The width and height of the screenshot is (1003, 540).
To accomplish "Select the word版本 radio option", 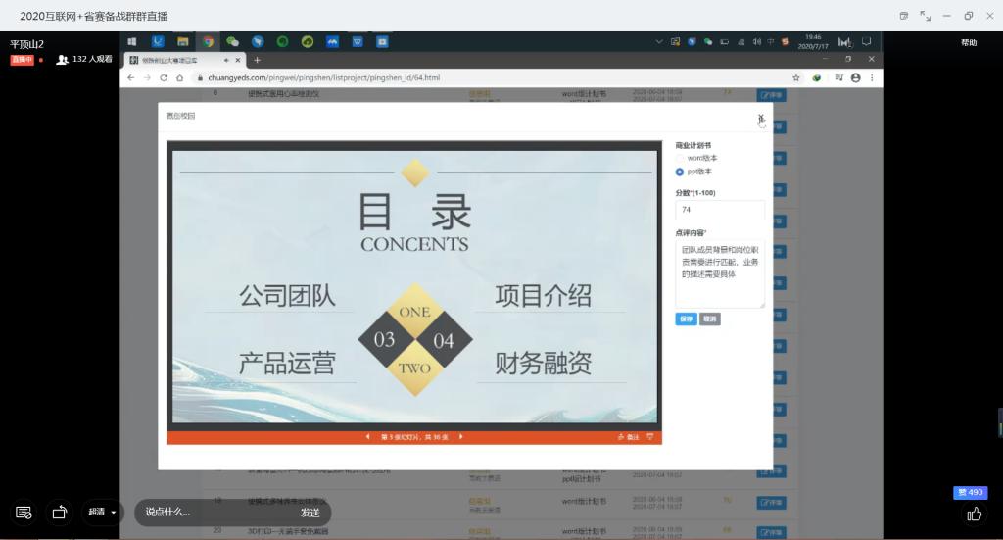I will tap(680, 158).
